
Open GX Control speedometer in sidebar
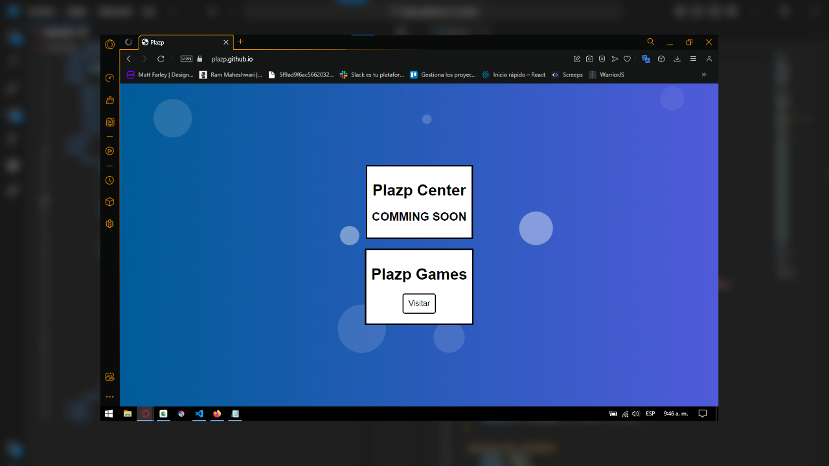[109, 78]
